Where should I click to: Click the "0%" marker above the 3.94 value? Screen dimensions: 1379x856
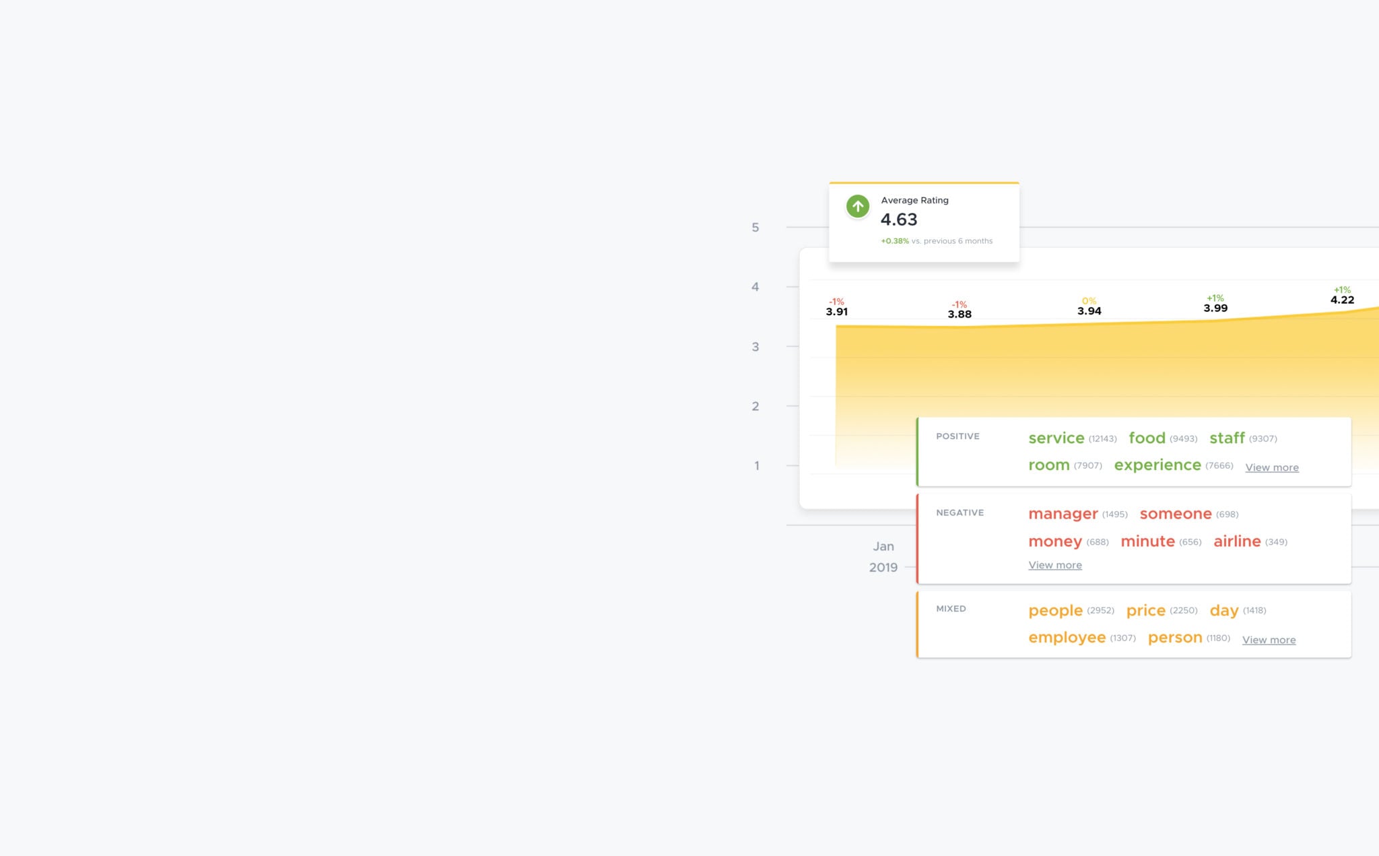pos(1090,300)
